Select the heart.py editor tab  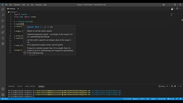tap(12, 9)
